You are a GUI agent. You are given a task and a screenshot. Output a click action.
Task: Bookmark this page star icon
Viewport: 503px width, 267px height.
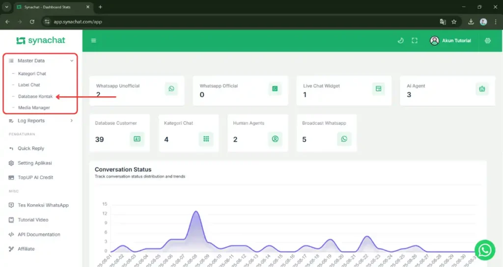coord(454,22)
